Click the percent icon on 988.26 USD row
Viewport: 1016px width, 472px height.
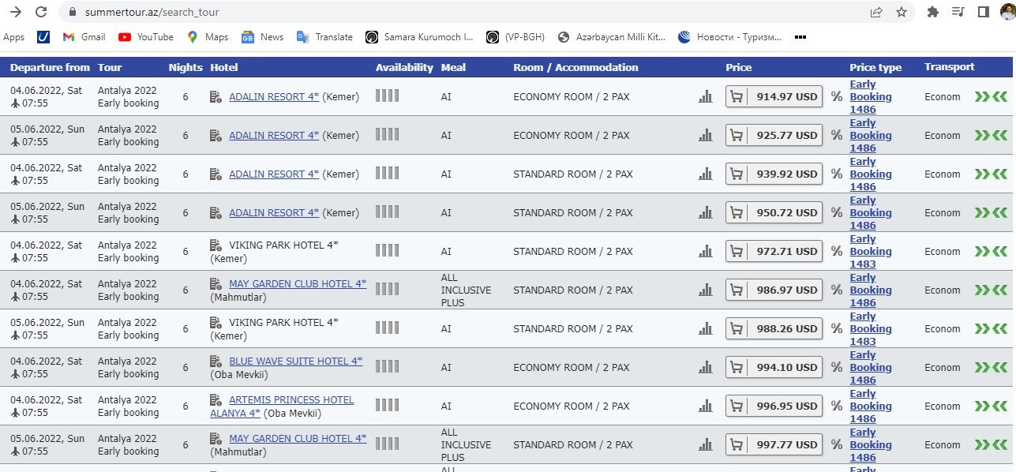[x=837, y=328]
